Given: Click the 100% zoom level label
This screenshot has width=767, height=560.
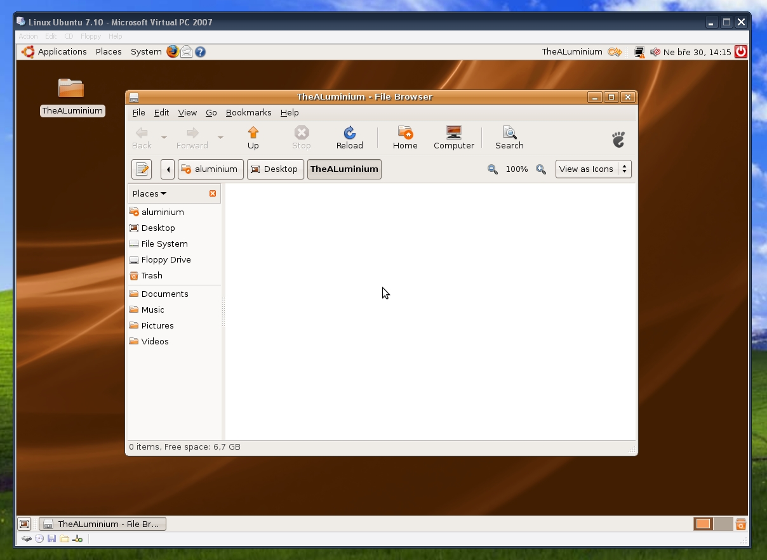Looking at the screenshot, I should coord(517,169).
